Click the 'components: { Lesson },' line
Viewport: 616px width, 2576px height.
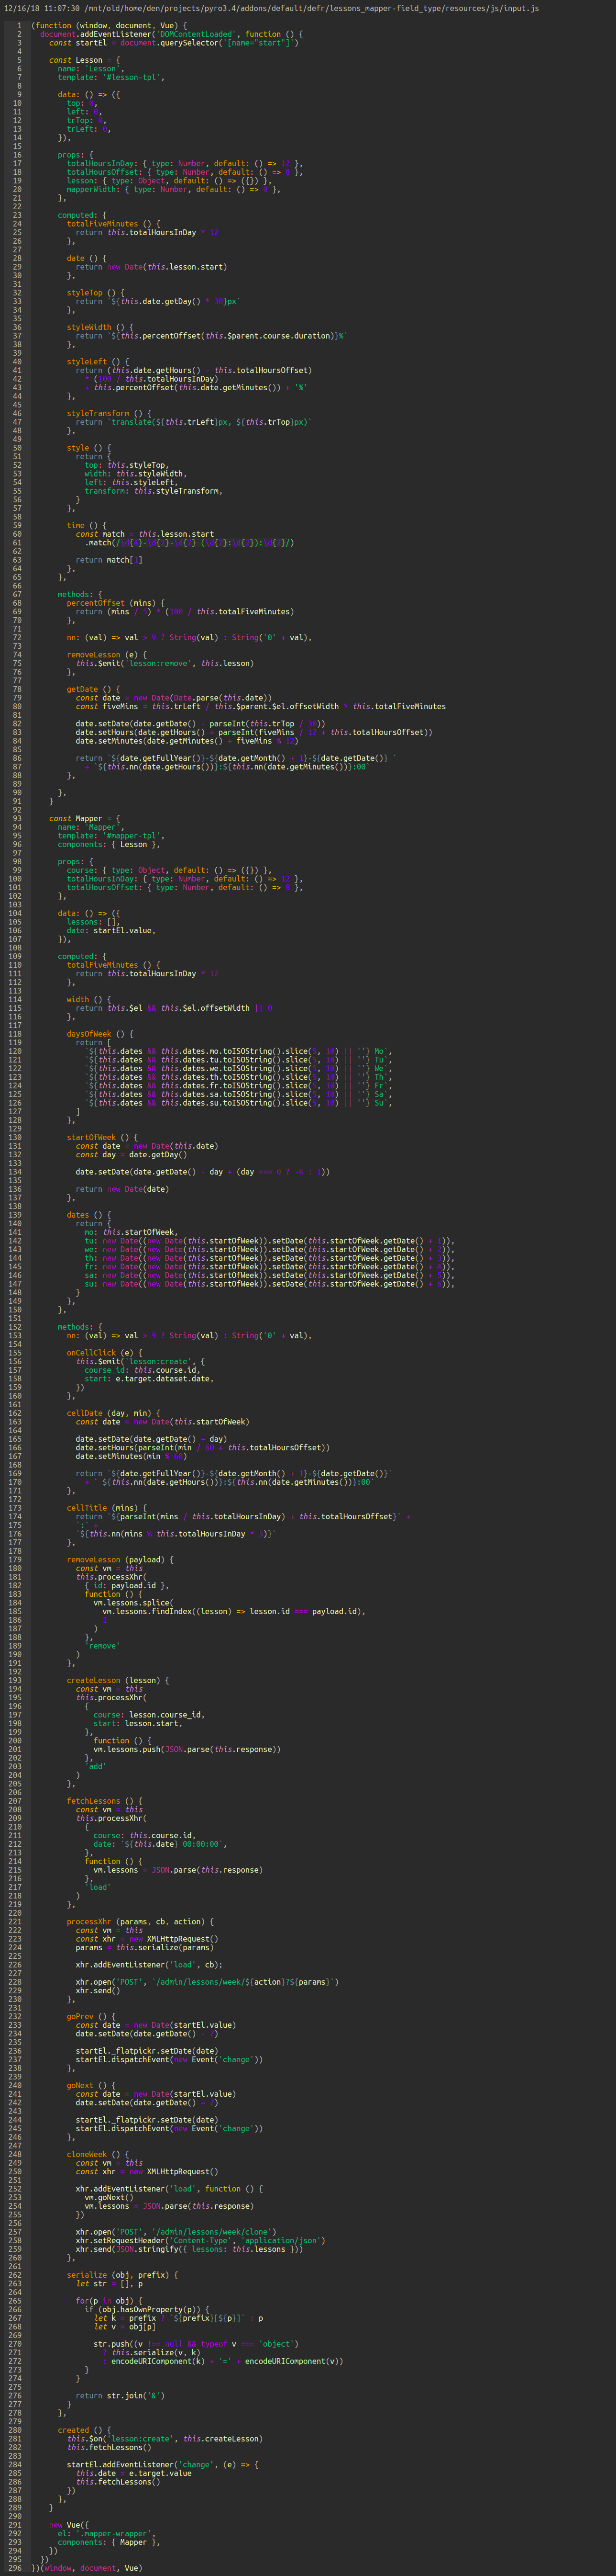tap(109, 844)
